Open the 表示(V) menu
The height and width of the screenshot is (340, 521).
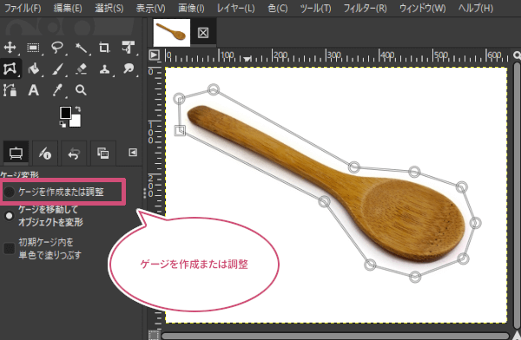150,8
